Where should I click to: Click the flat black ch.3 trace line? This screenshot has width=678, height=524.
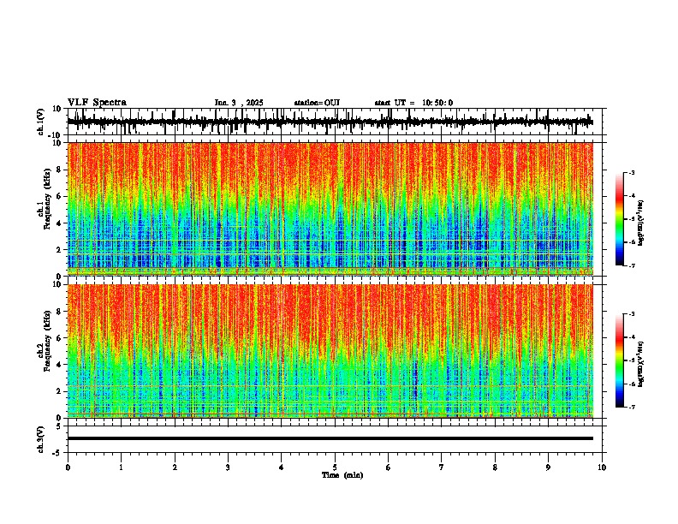point(330,438)
